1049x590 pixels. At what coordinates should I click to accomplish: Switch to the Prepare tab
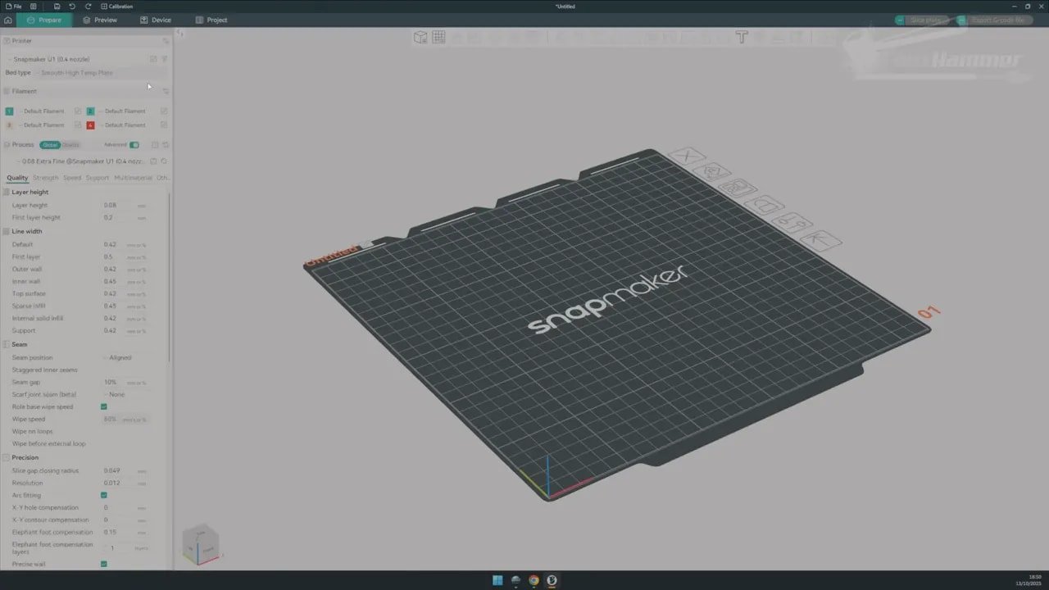[x=44, y=20]
